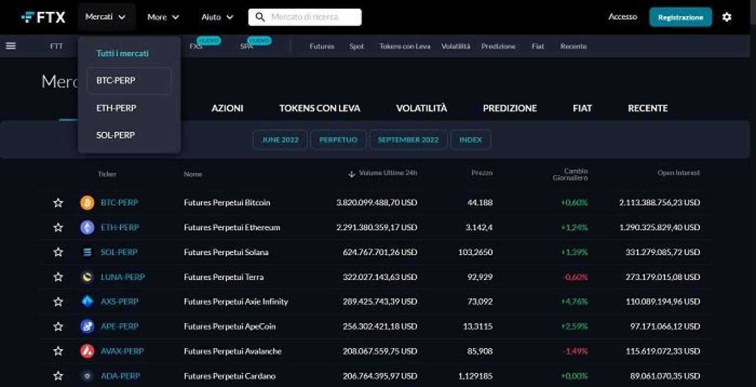Open FTT in the secondary navbar
Screen dimensions: 756x387
(x=56, y=46)
